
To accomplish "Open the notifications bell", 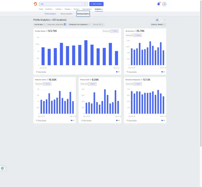I will point(159,4).
